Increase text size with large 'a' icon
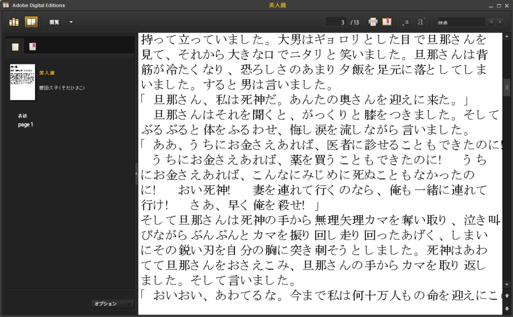The width and height of the screenshot is (513, 317). tap(421, 22)
